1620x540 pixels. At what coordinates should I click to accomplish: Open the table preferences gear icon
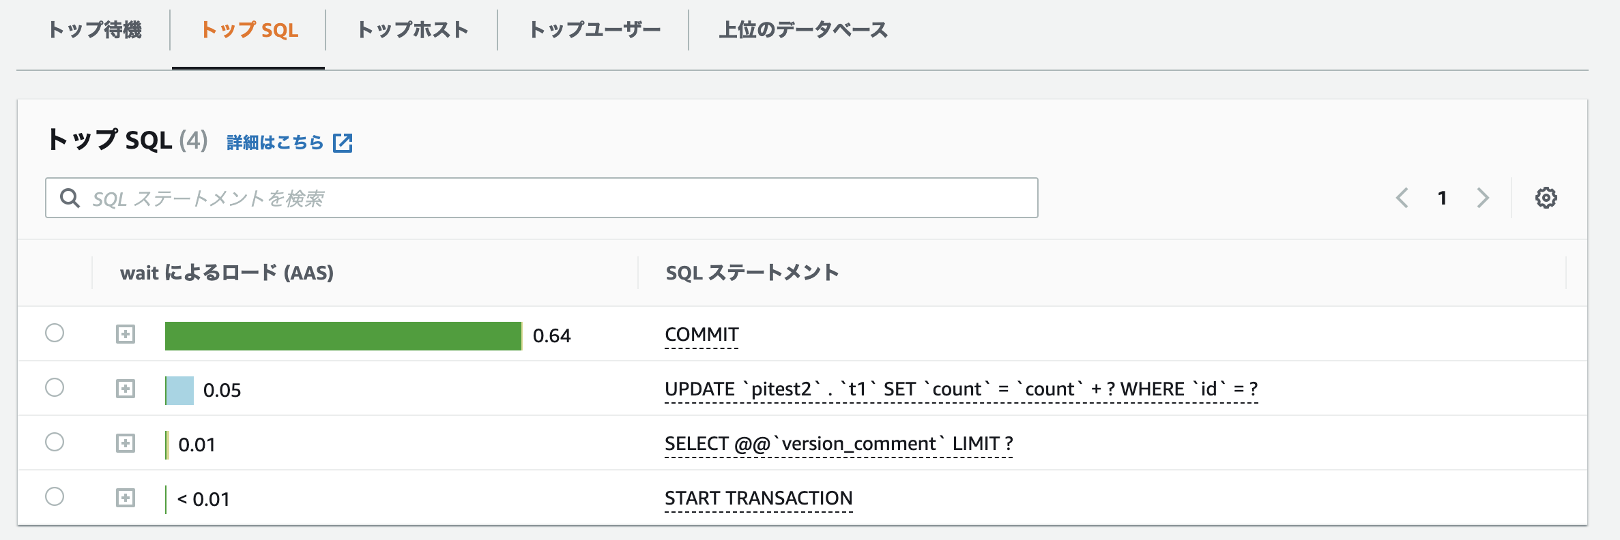(1546, 198)
